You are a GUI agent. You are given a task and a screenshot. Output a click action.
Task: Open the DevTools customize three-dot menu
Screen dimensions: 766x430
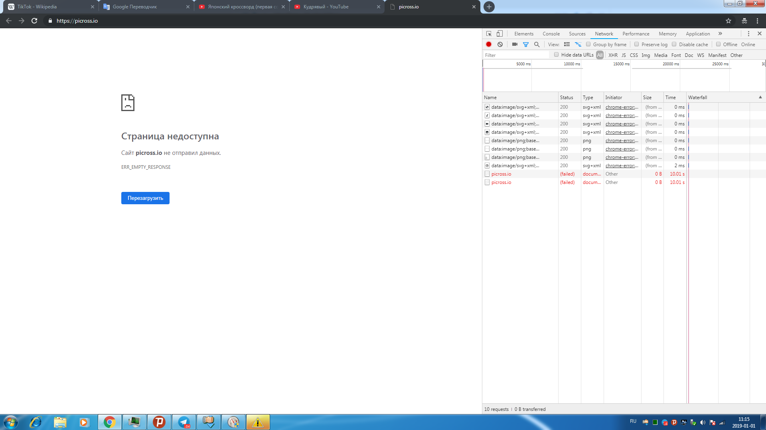click(x=748, y=34)
